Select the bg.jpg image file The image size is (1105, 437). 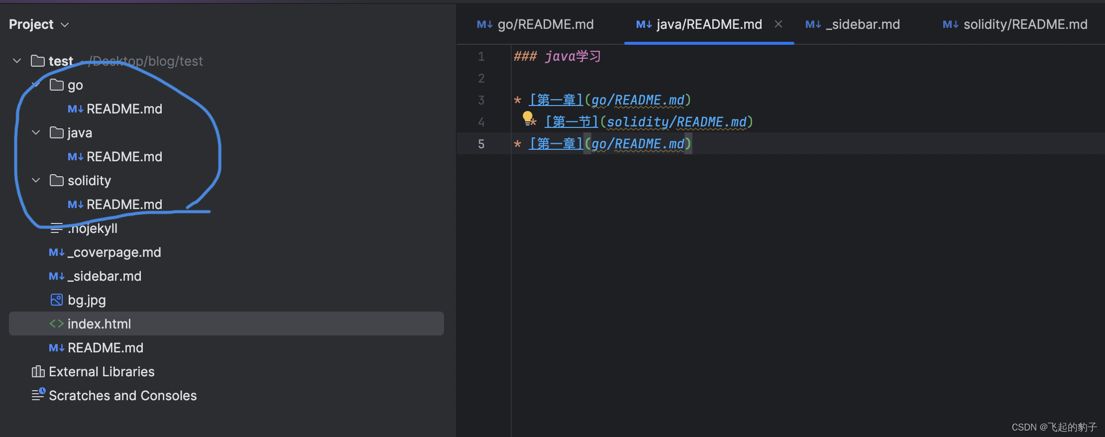pos(87,300)
